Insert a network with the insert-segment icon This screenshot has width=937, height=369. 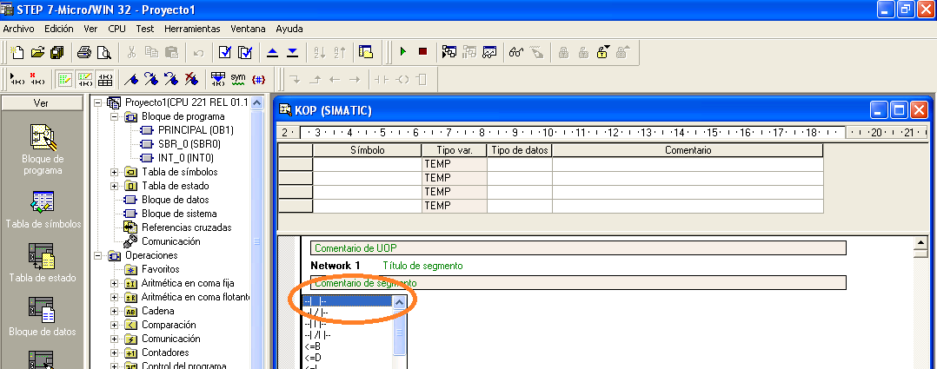pyautogui.click(x=17, y=79)
